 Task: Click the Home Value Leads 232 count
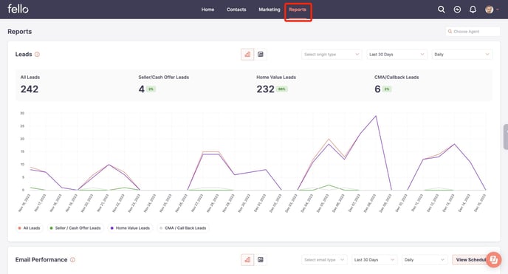265,89
